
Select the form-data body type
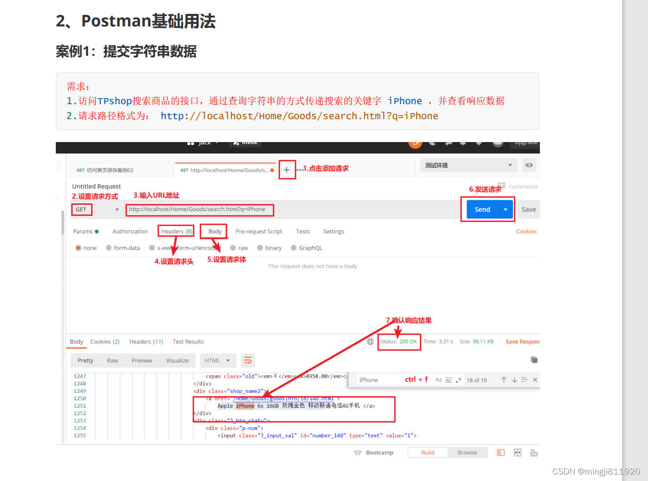pyautogui.click(x=109, y=248)
